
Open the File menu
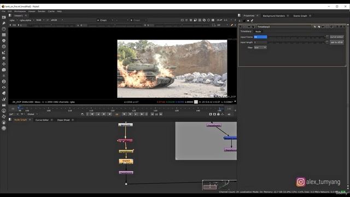pos(3,11)
